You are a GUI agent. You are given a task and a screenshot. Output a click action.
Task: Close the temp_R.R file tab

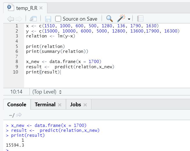pos(41,8)
